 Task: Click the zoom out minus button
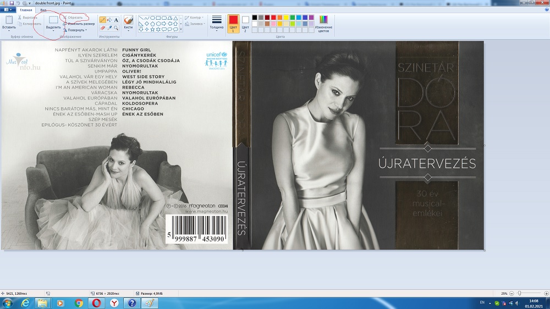tap(512, 293)
